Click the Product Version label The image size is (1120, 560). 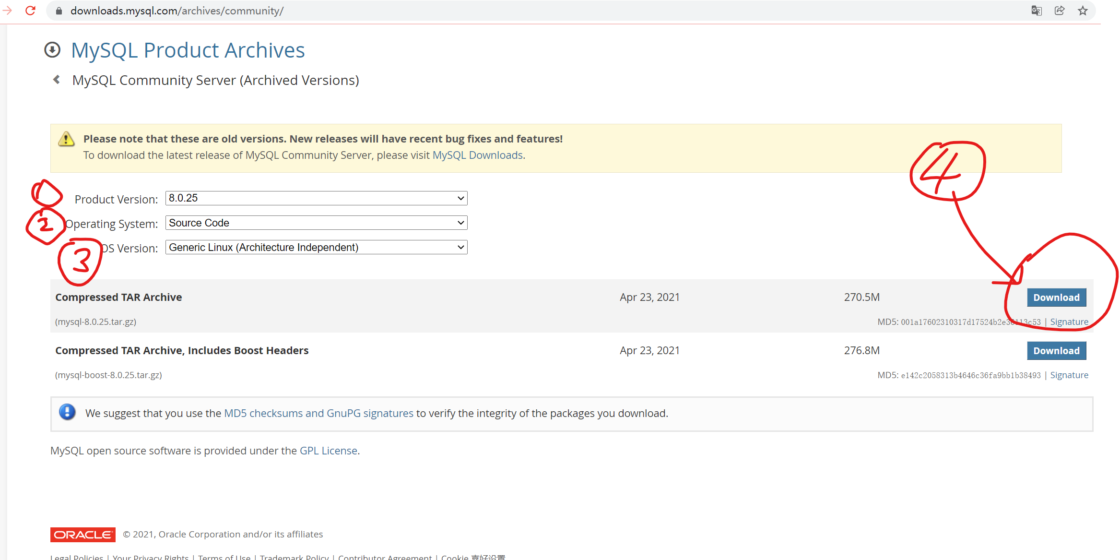(x=116, y=199)
